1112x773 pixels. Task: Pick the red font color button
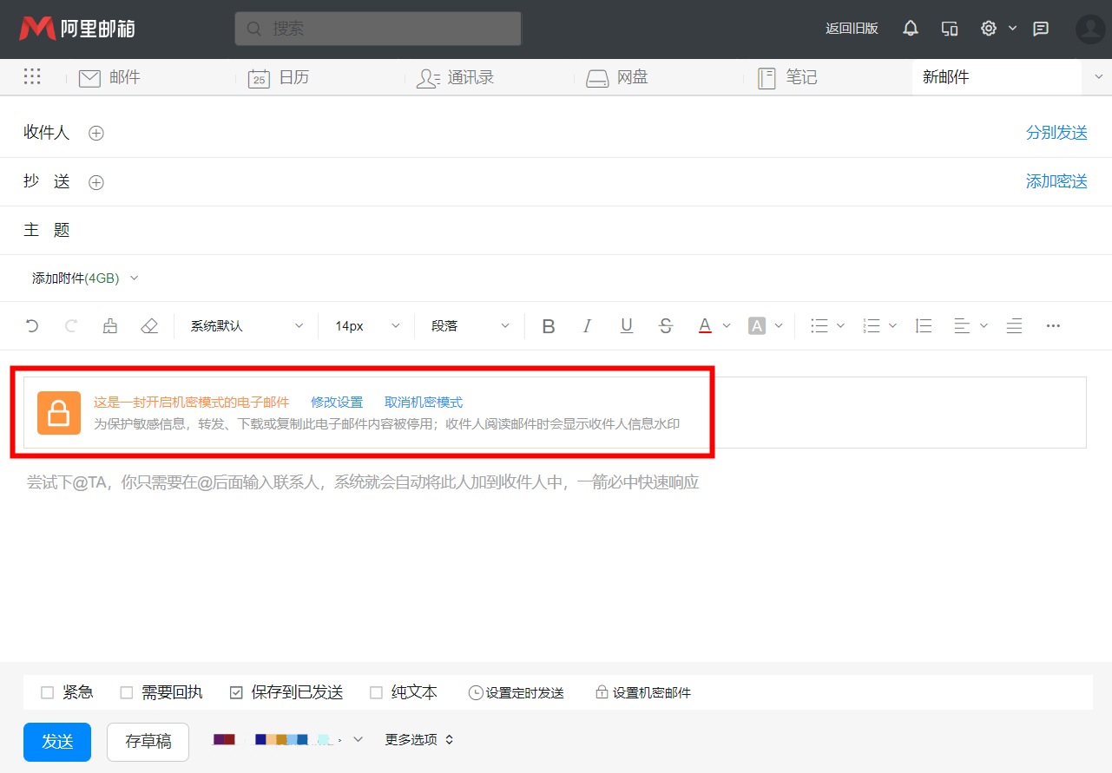(705, 326)
